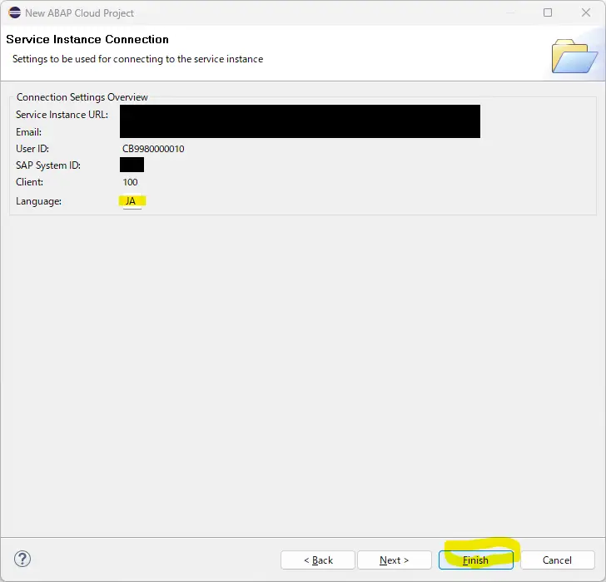Click the User ID label
606x582 pixels.
[x=32, y=149]
